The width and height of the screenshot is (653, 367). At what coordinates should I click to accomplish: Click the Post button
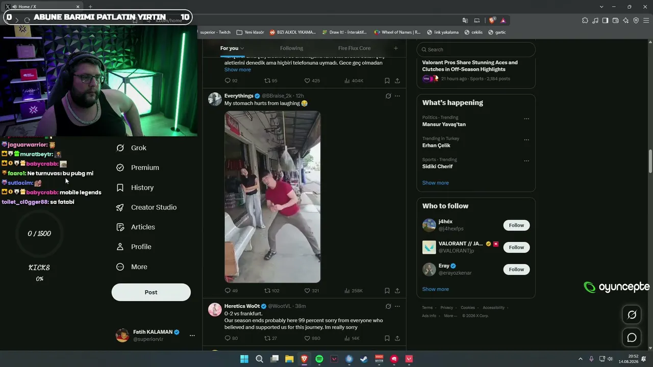[x=151, y=292]
